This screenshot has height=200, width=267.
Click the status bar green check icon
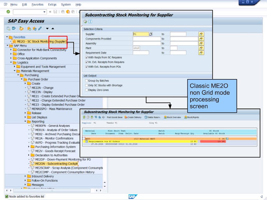(7, 196)
